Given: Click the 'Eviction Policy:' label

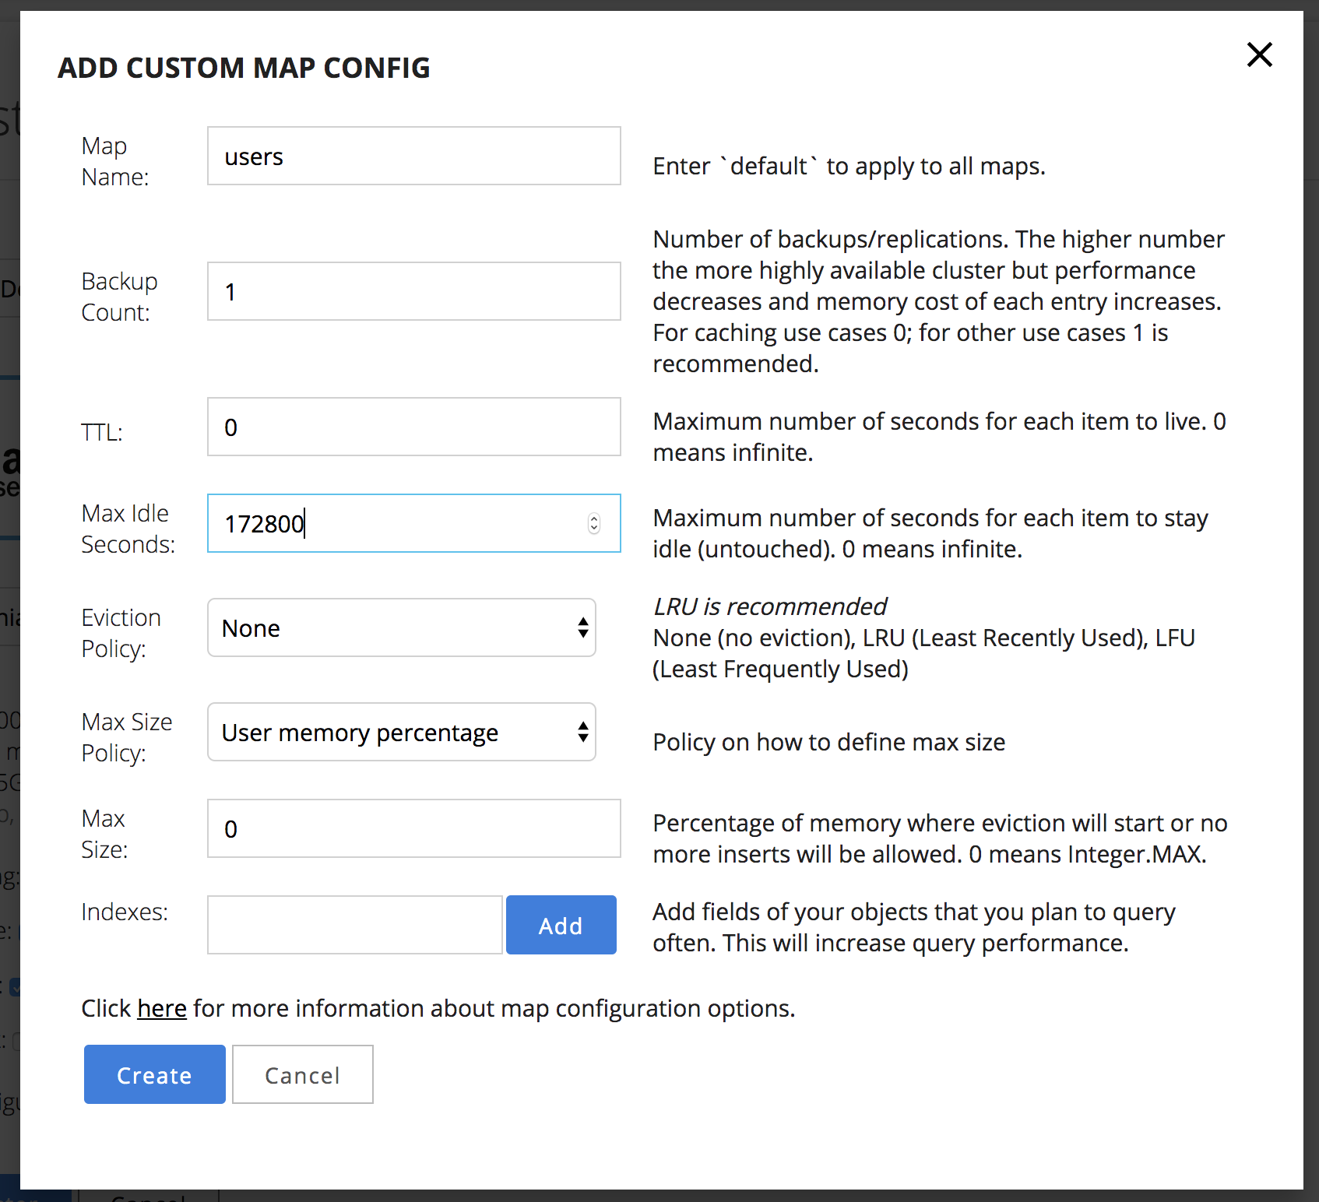Looking at the screenshot, I should [x=121, y=633].
